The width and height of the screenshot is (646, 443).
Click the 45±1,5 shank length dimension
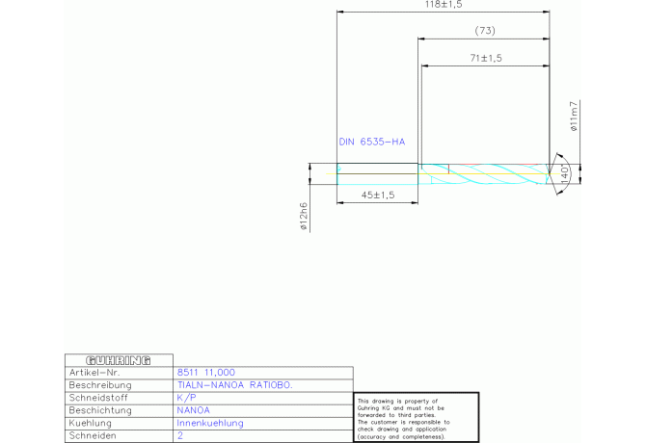tap(377, 195)
